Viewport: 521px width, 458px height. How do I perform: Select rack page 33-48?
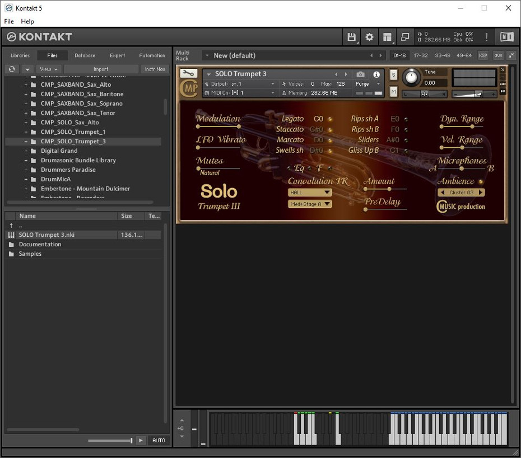click(x=443, y=55)
